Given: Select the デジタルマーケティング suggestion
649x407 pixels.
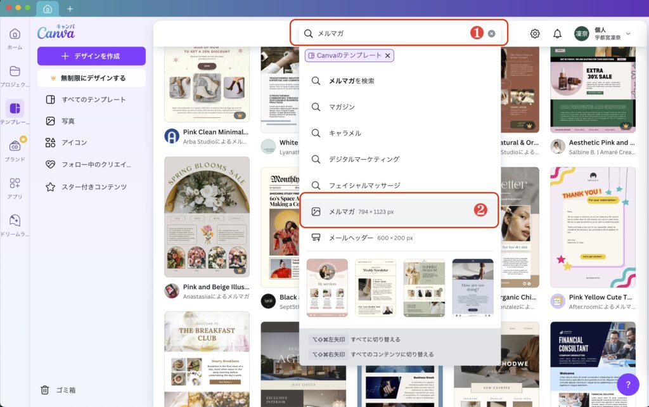Looking at the screenshot, I should click(399, 159).
